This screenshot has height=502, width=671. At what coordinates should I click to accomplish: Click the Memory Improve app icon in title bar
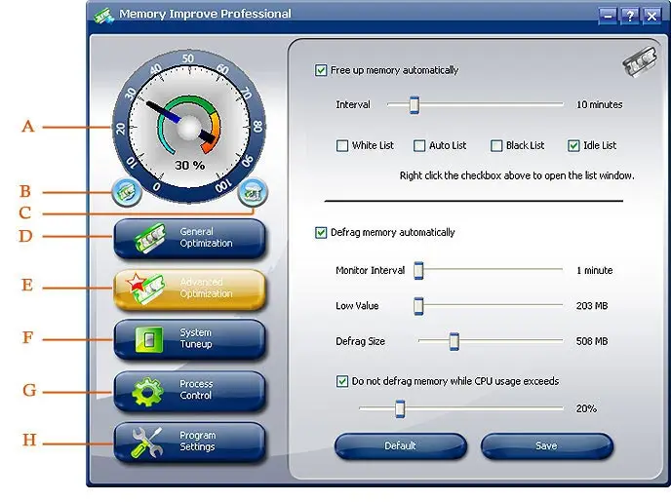[104, 16]
